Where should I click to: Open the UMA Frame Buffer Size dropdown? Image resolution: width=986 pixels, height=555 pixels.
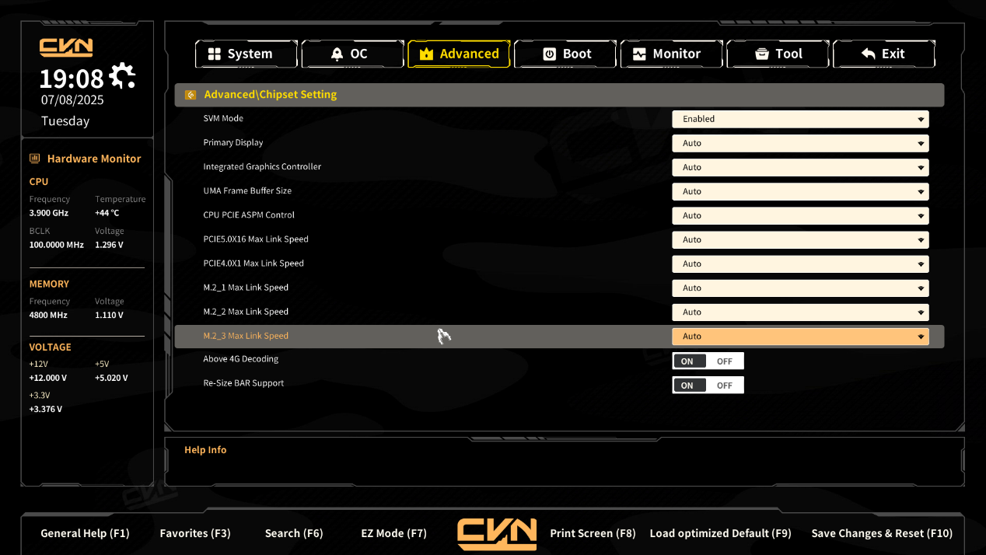click(x=800, y=191)
